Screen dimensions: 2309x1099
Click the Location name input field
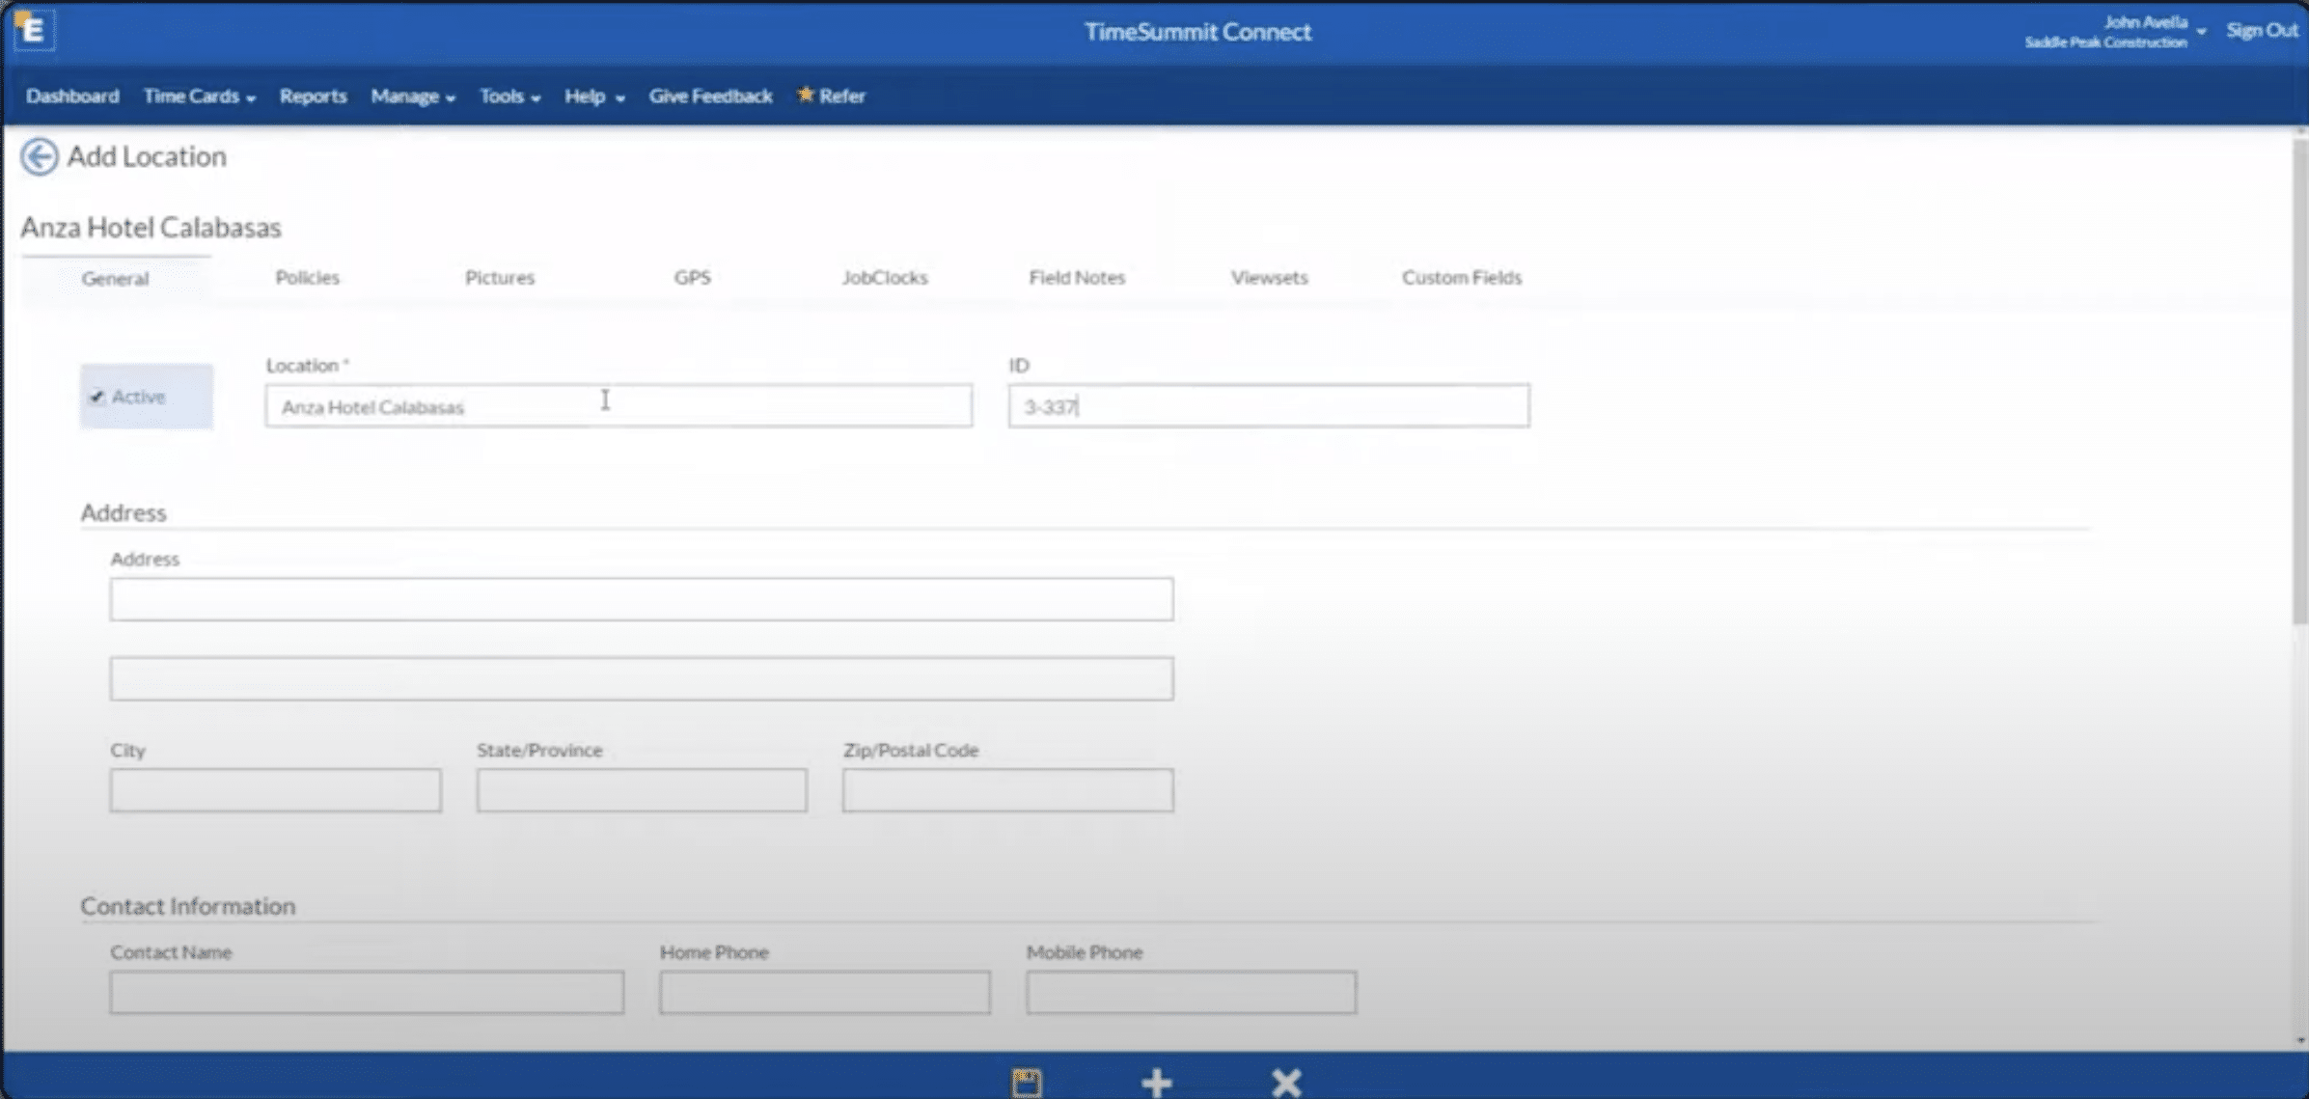(x=618, y=406)
